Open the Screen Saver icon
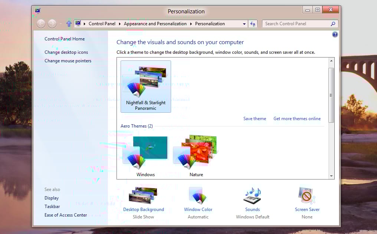 [306, 195]
